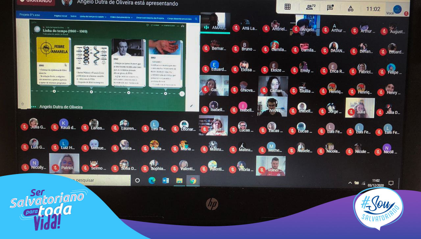Change the Meet tile layout via grid icon
Image resolution: width=421 pixels, height=239 pixels.
coord(287,7)
